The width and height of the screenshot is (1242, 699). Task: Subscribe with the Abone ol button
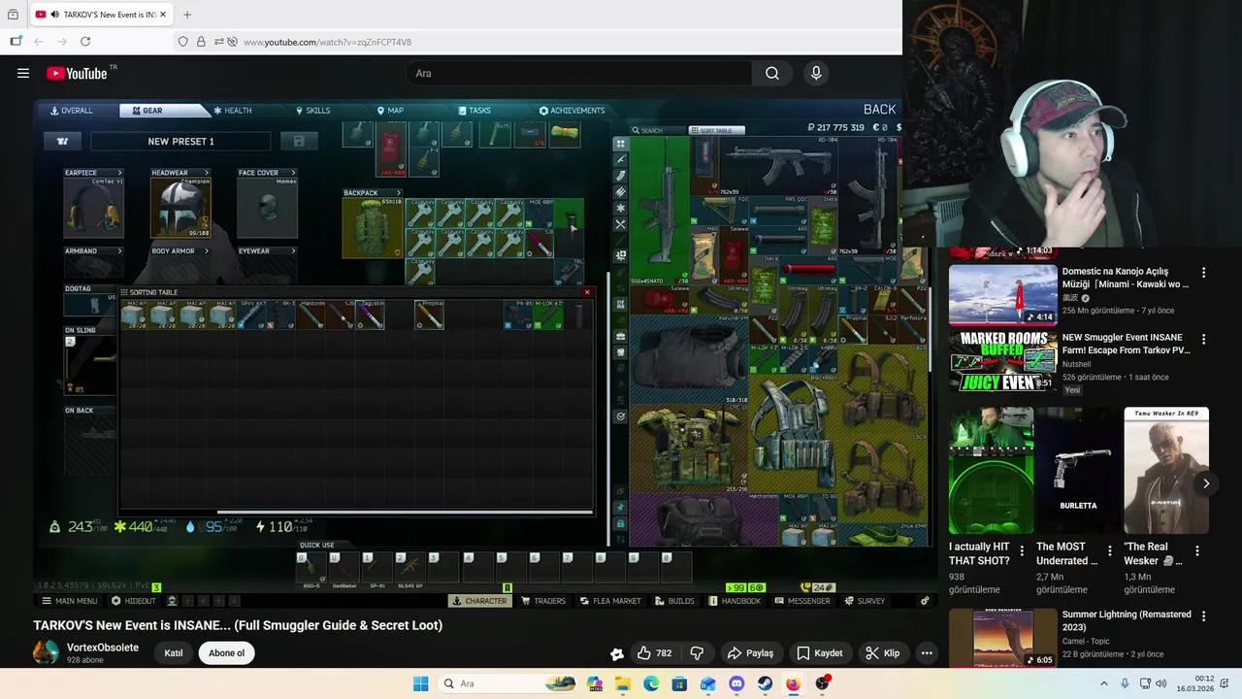(226, 653)
